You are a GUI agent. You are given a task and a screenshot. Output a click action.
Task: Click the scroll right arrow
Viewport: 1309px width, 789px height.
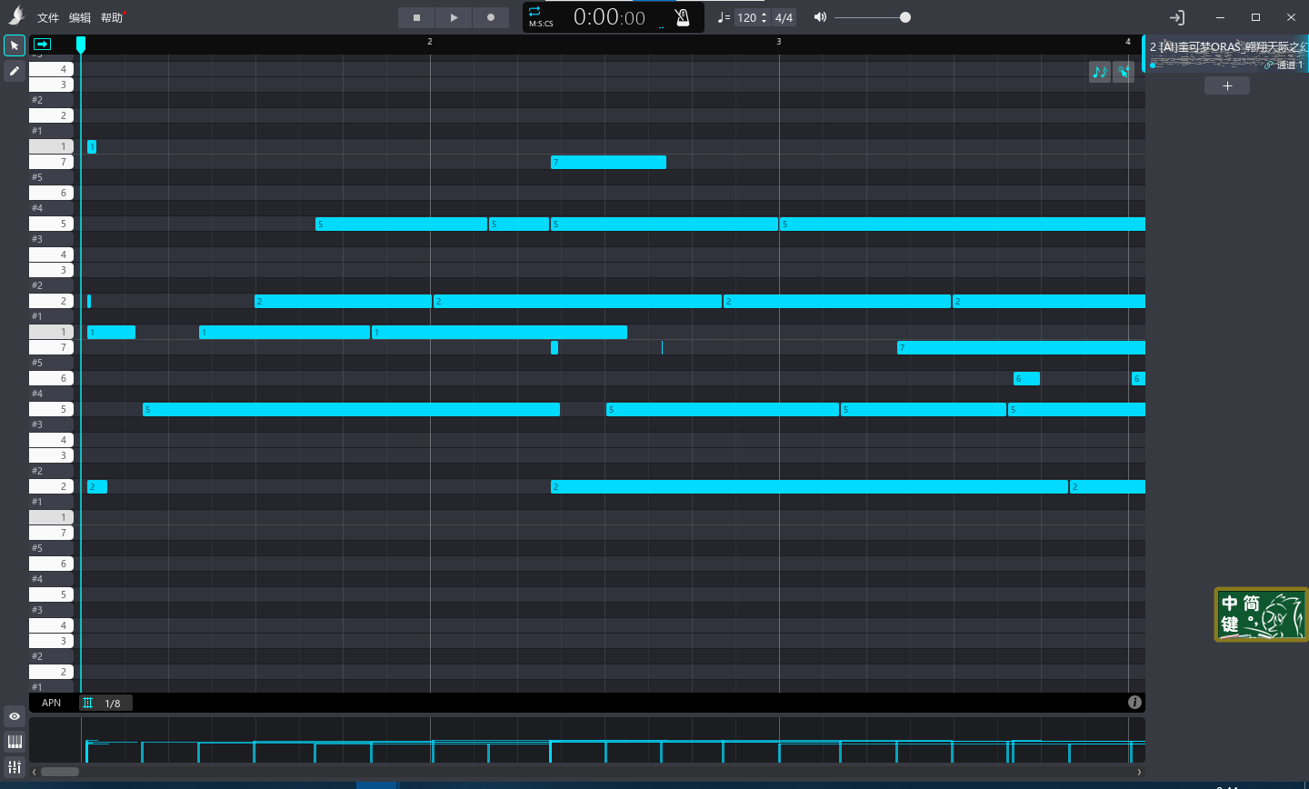1139,772
